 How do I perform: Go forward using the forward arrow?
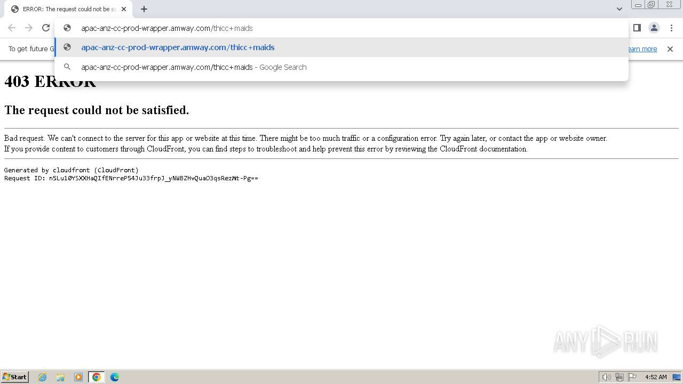tap(29, 28)
